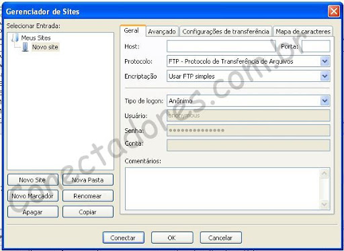This screenshot has height=251, width=344.
Task: Select the Novo site entry
Action: (x=45, y=47)
